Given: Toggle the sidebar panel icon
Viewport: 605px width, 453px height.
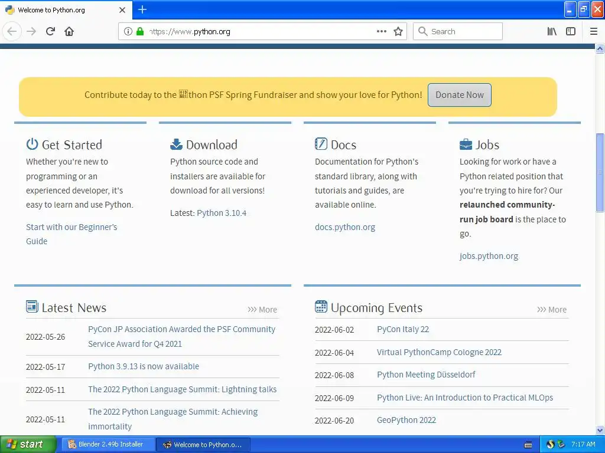Looking at the screenshot, I should tap(571, 31).
